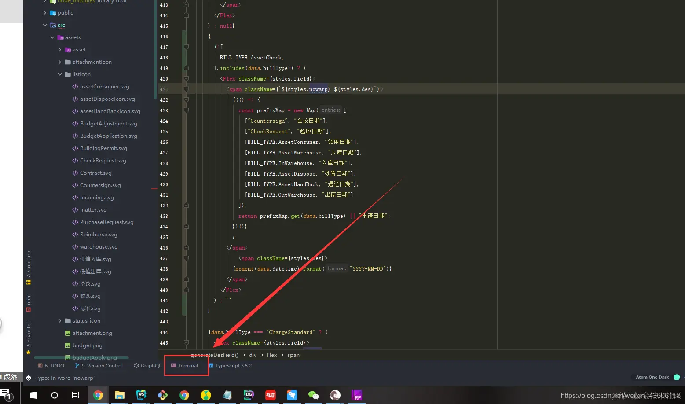
Task: Click generateDesField() in the breadcrumbs
Action: (214, 355)
